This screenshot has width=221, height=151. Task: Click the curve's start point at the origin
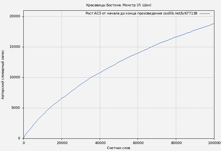pos(24,138)
